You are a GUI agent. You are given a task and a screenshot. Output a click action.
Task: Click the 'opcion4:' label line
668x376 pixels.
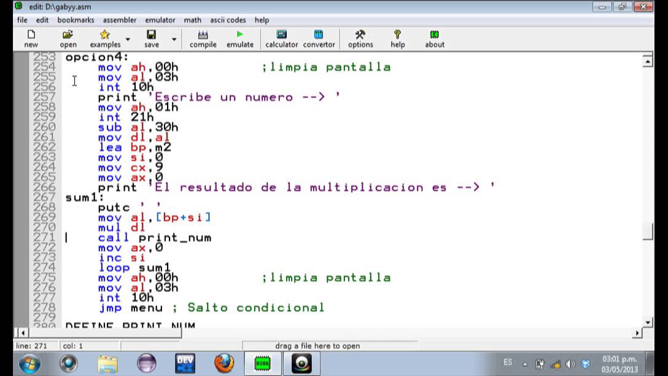pyautogui.click(x=97, y=57)
